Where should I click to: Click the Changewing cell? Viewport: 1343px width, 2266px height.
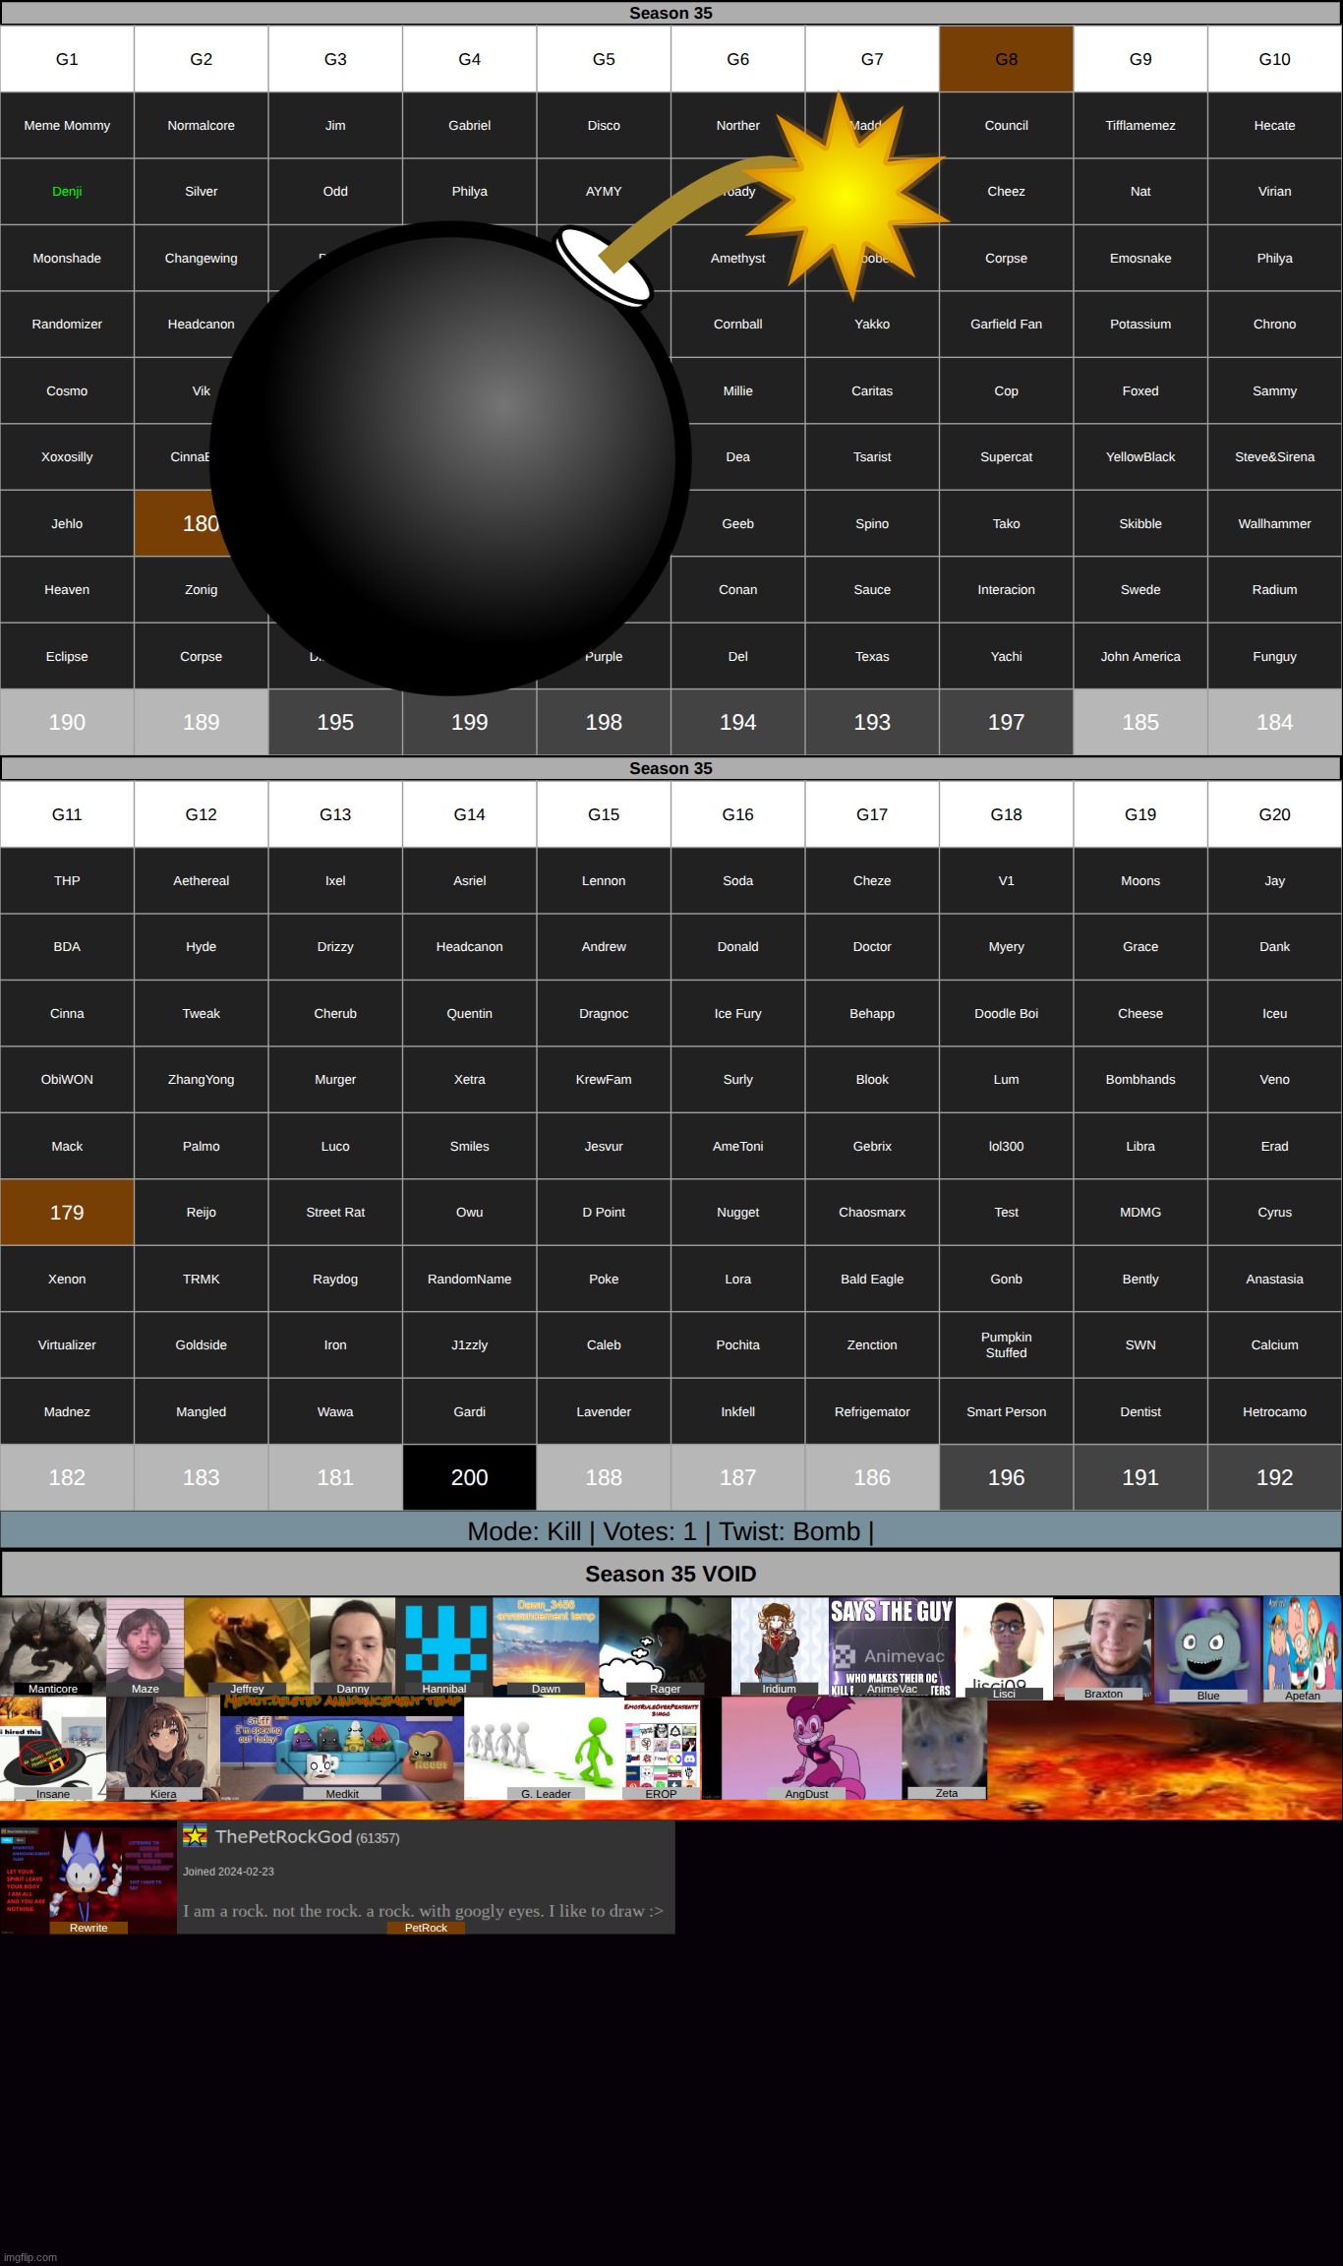[x=201, y=258]
